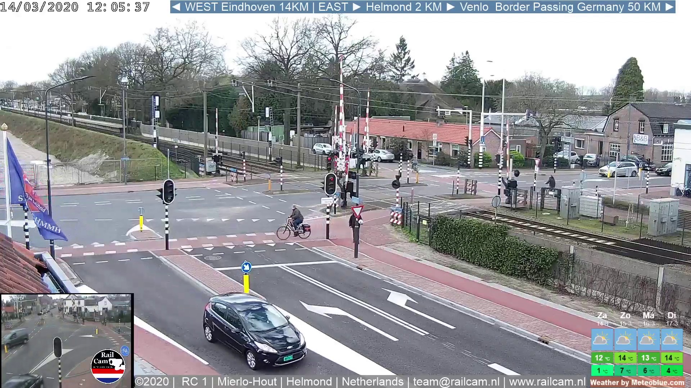
Task: Click Za 14-3 weather cloud-sun icon
Action: 602,339
